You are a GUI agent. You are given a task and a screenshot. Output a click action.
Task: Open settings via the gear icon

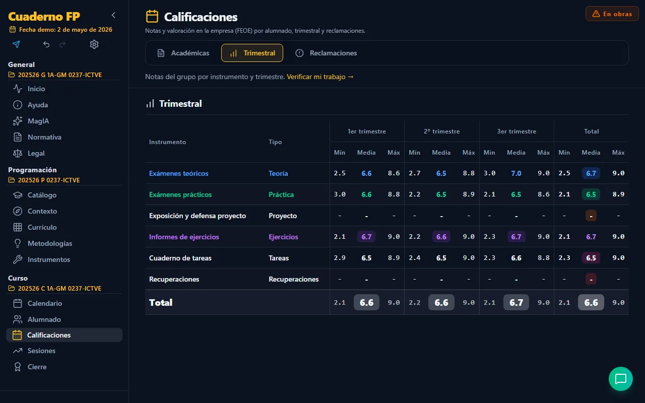[94, 44]
